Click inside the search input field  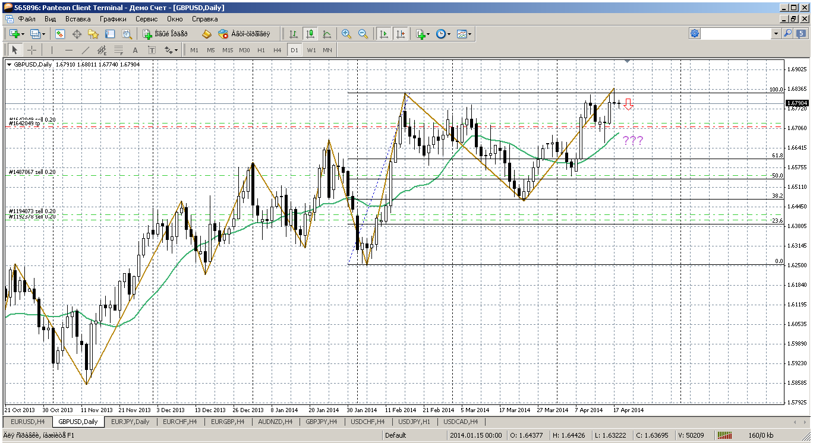737,34
